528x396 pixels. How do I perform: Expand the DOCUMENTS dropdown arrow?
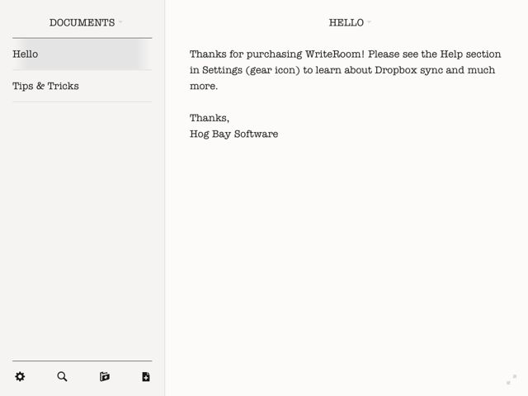pyautogui.click(x=120, y=22)
